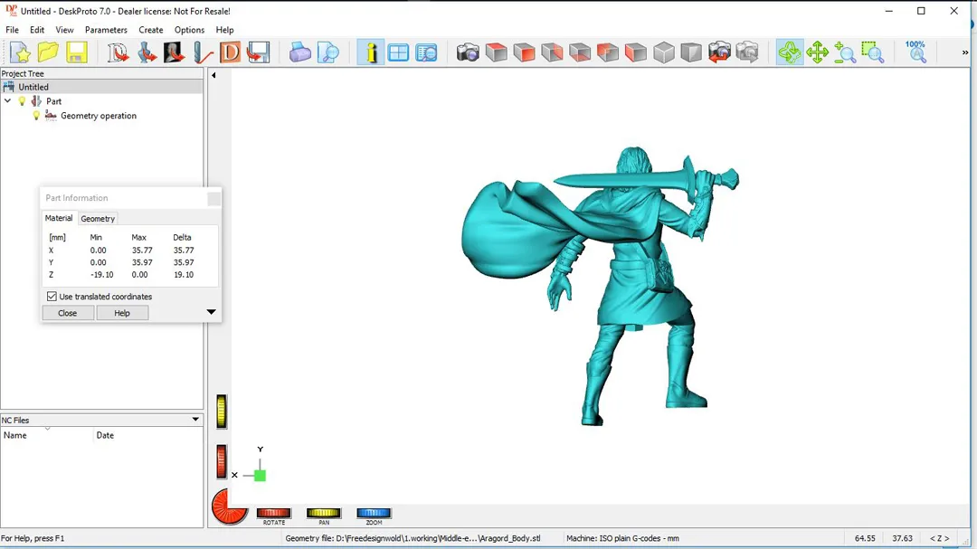
Task: Sort NC Files by the Date column
Action: pos(148,436)
